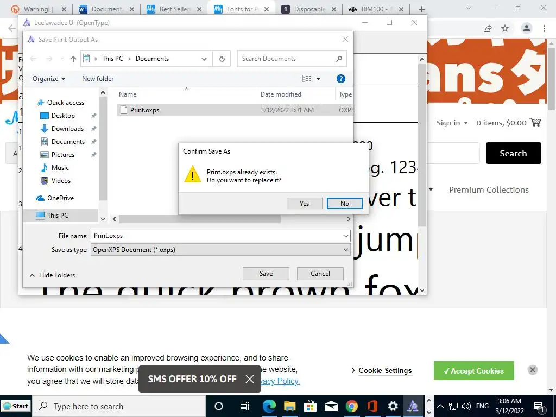Select Print.oxps file in list

(235, 110)
